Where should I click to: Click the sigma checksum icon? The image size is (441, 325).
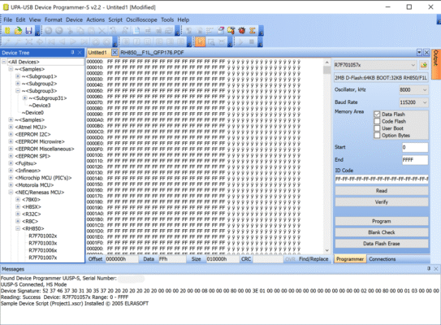(x=252, y=30)
